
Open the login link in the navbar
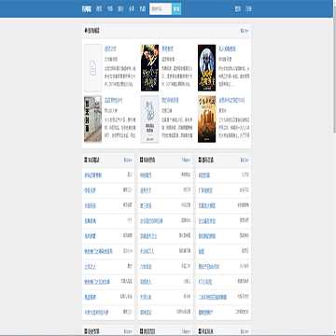click(x=238, y=9)
